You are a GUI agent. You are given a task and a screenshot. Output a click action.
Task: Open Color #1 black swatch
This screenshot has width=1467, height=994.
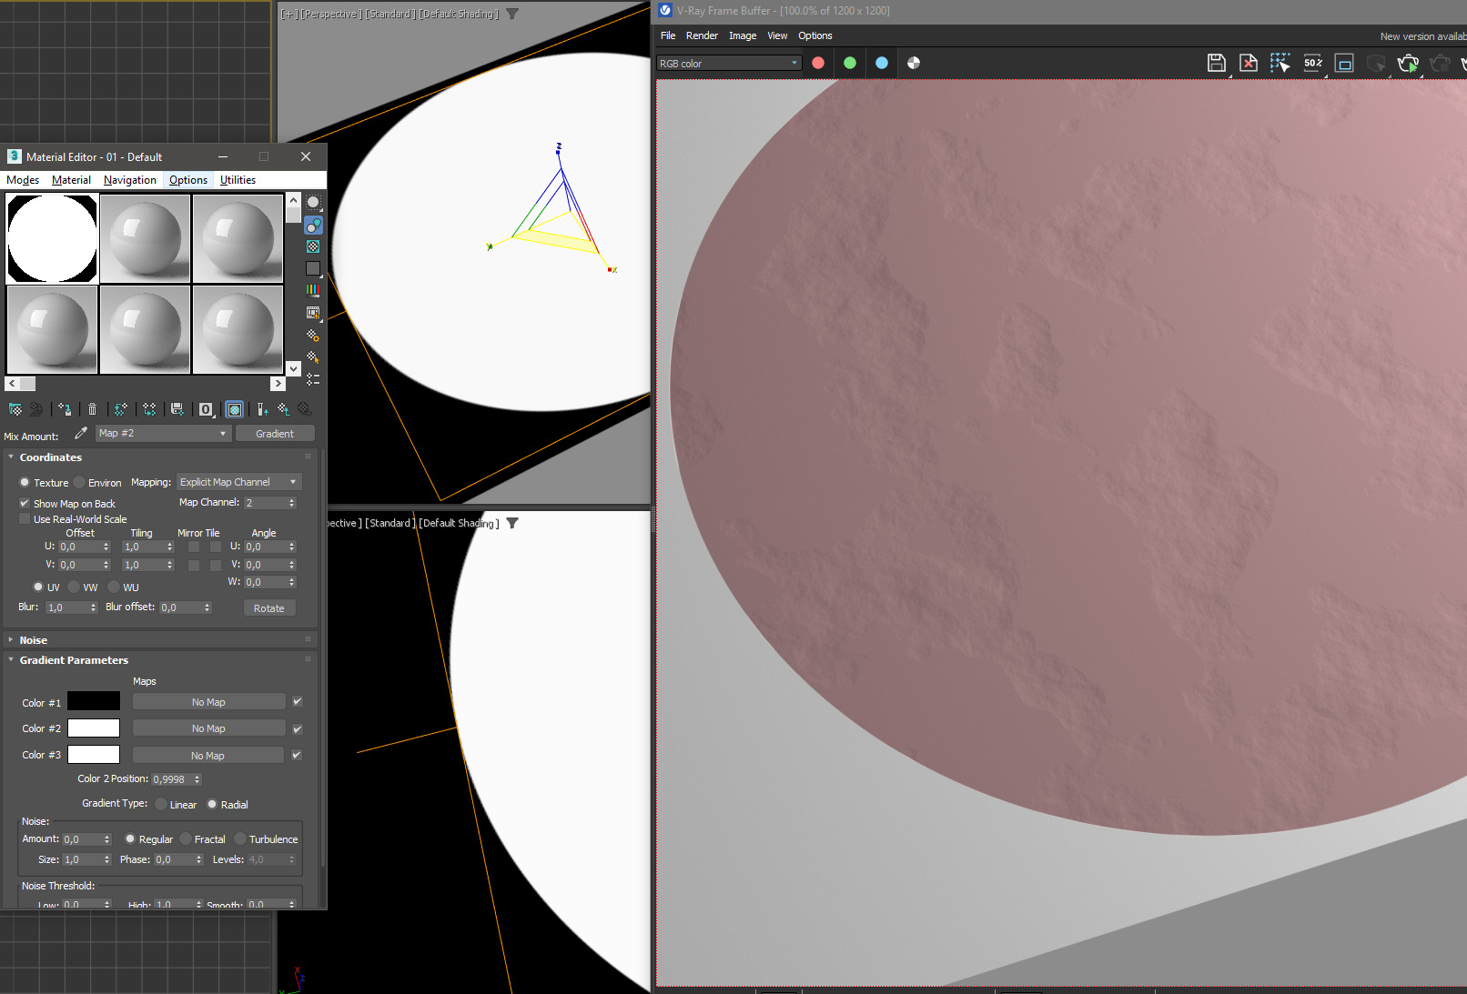(94, 701)
